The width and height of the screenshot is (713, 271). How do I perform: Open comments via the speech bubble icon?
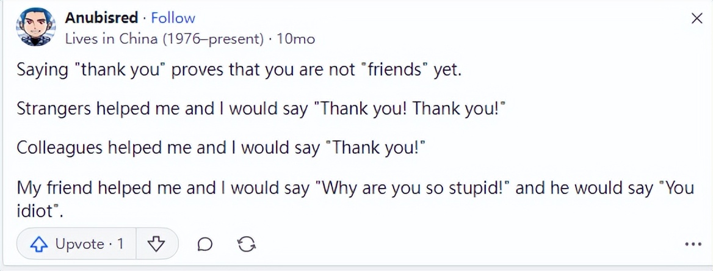point(206,244)
